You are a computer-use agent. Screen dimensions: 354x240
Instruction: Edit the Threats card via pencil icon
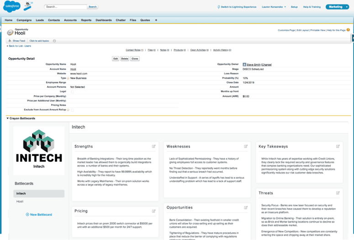coord(338,193)
